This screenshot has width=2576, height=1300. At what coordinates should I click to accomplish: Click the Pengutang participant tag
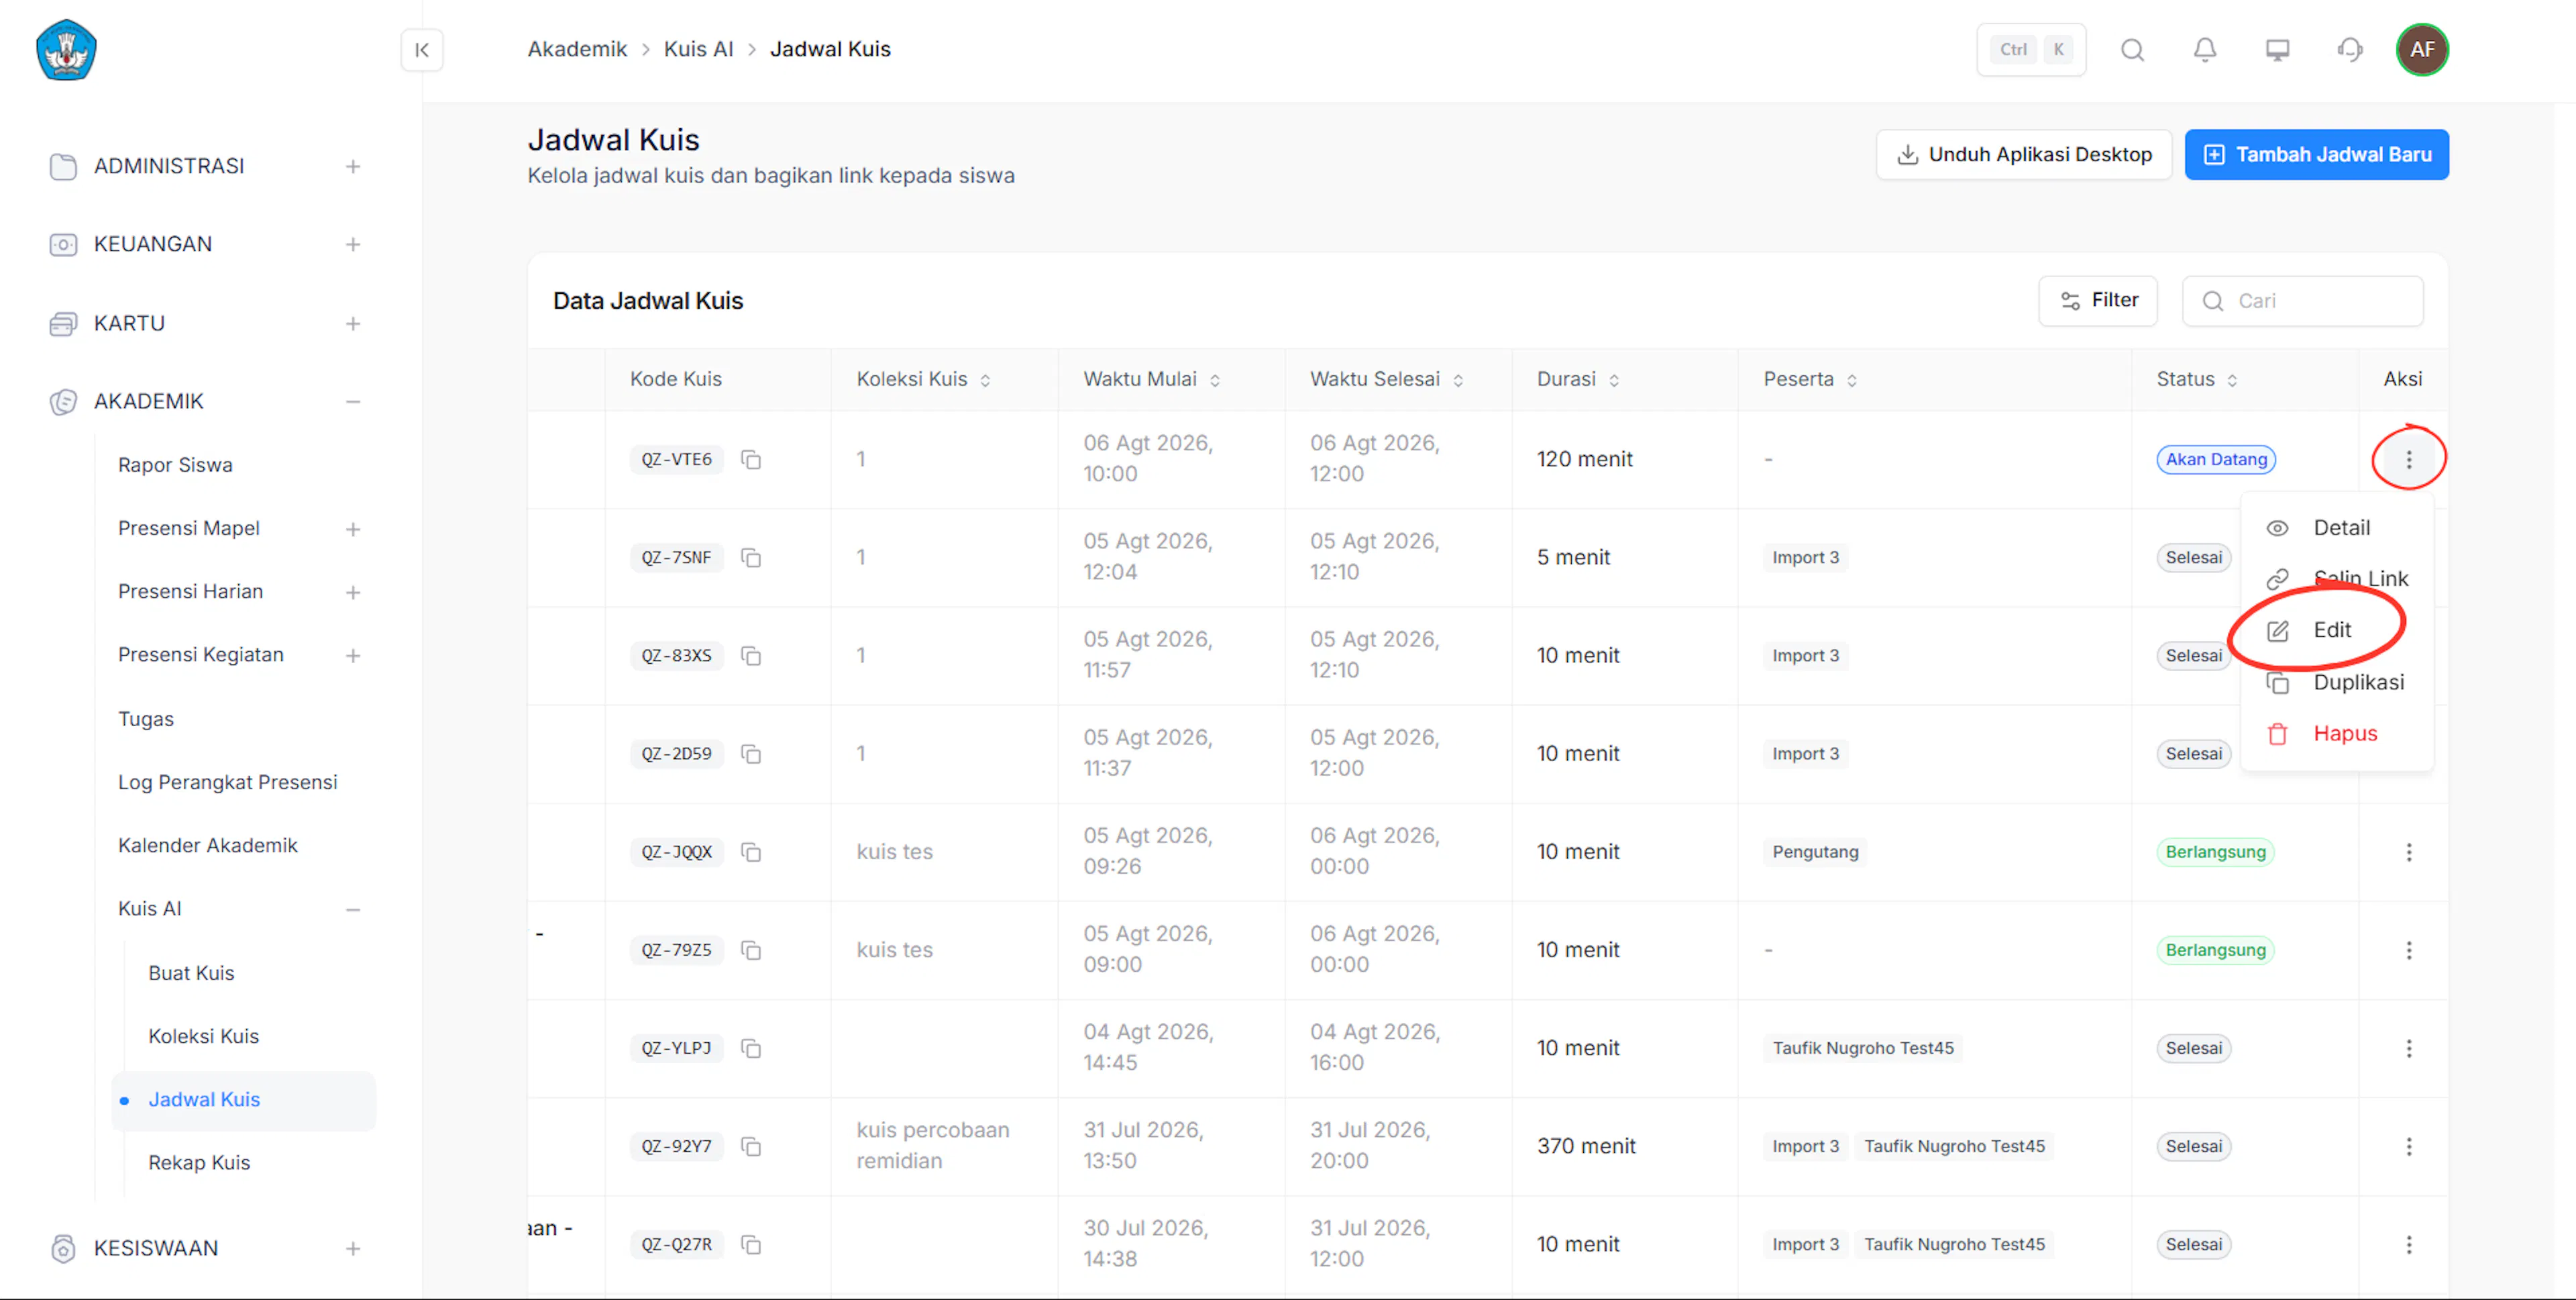[x=1815, y=852]
